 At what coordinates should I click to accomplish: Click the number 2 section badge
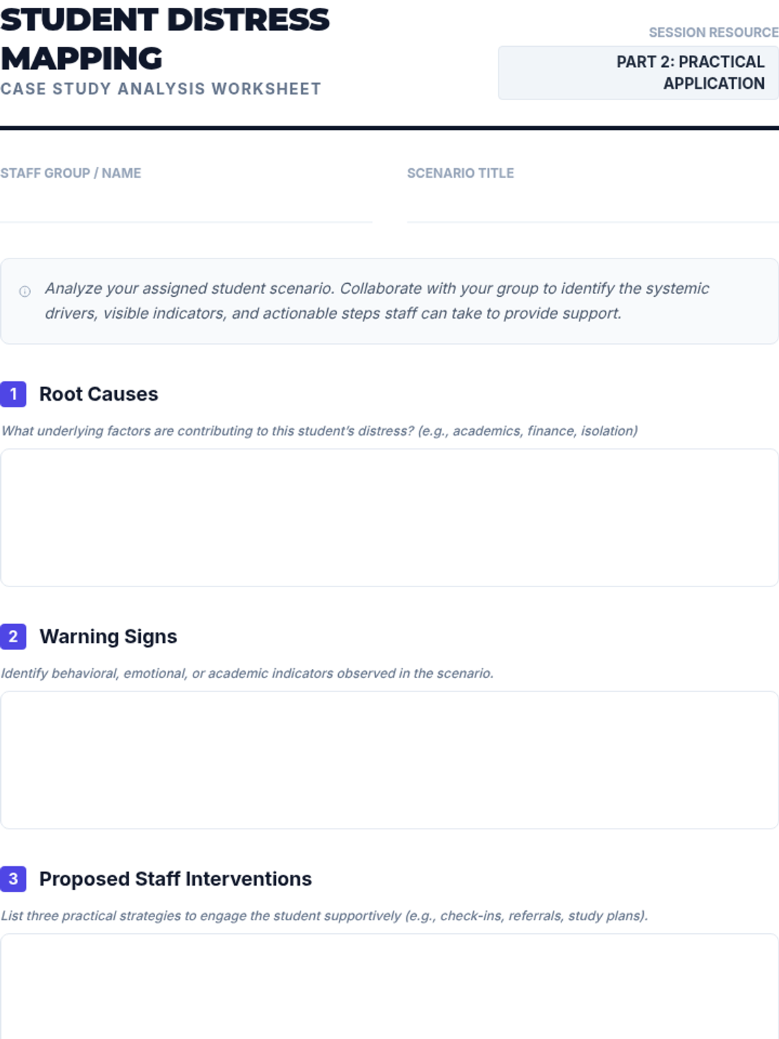click(x=13, y=636)
